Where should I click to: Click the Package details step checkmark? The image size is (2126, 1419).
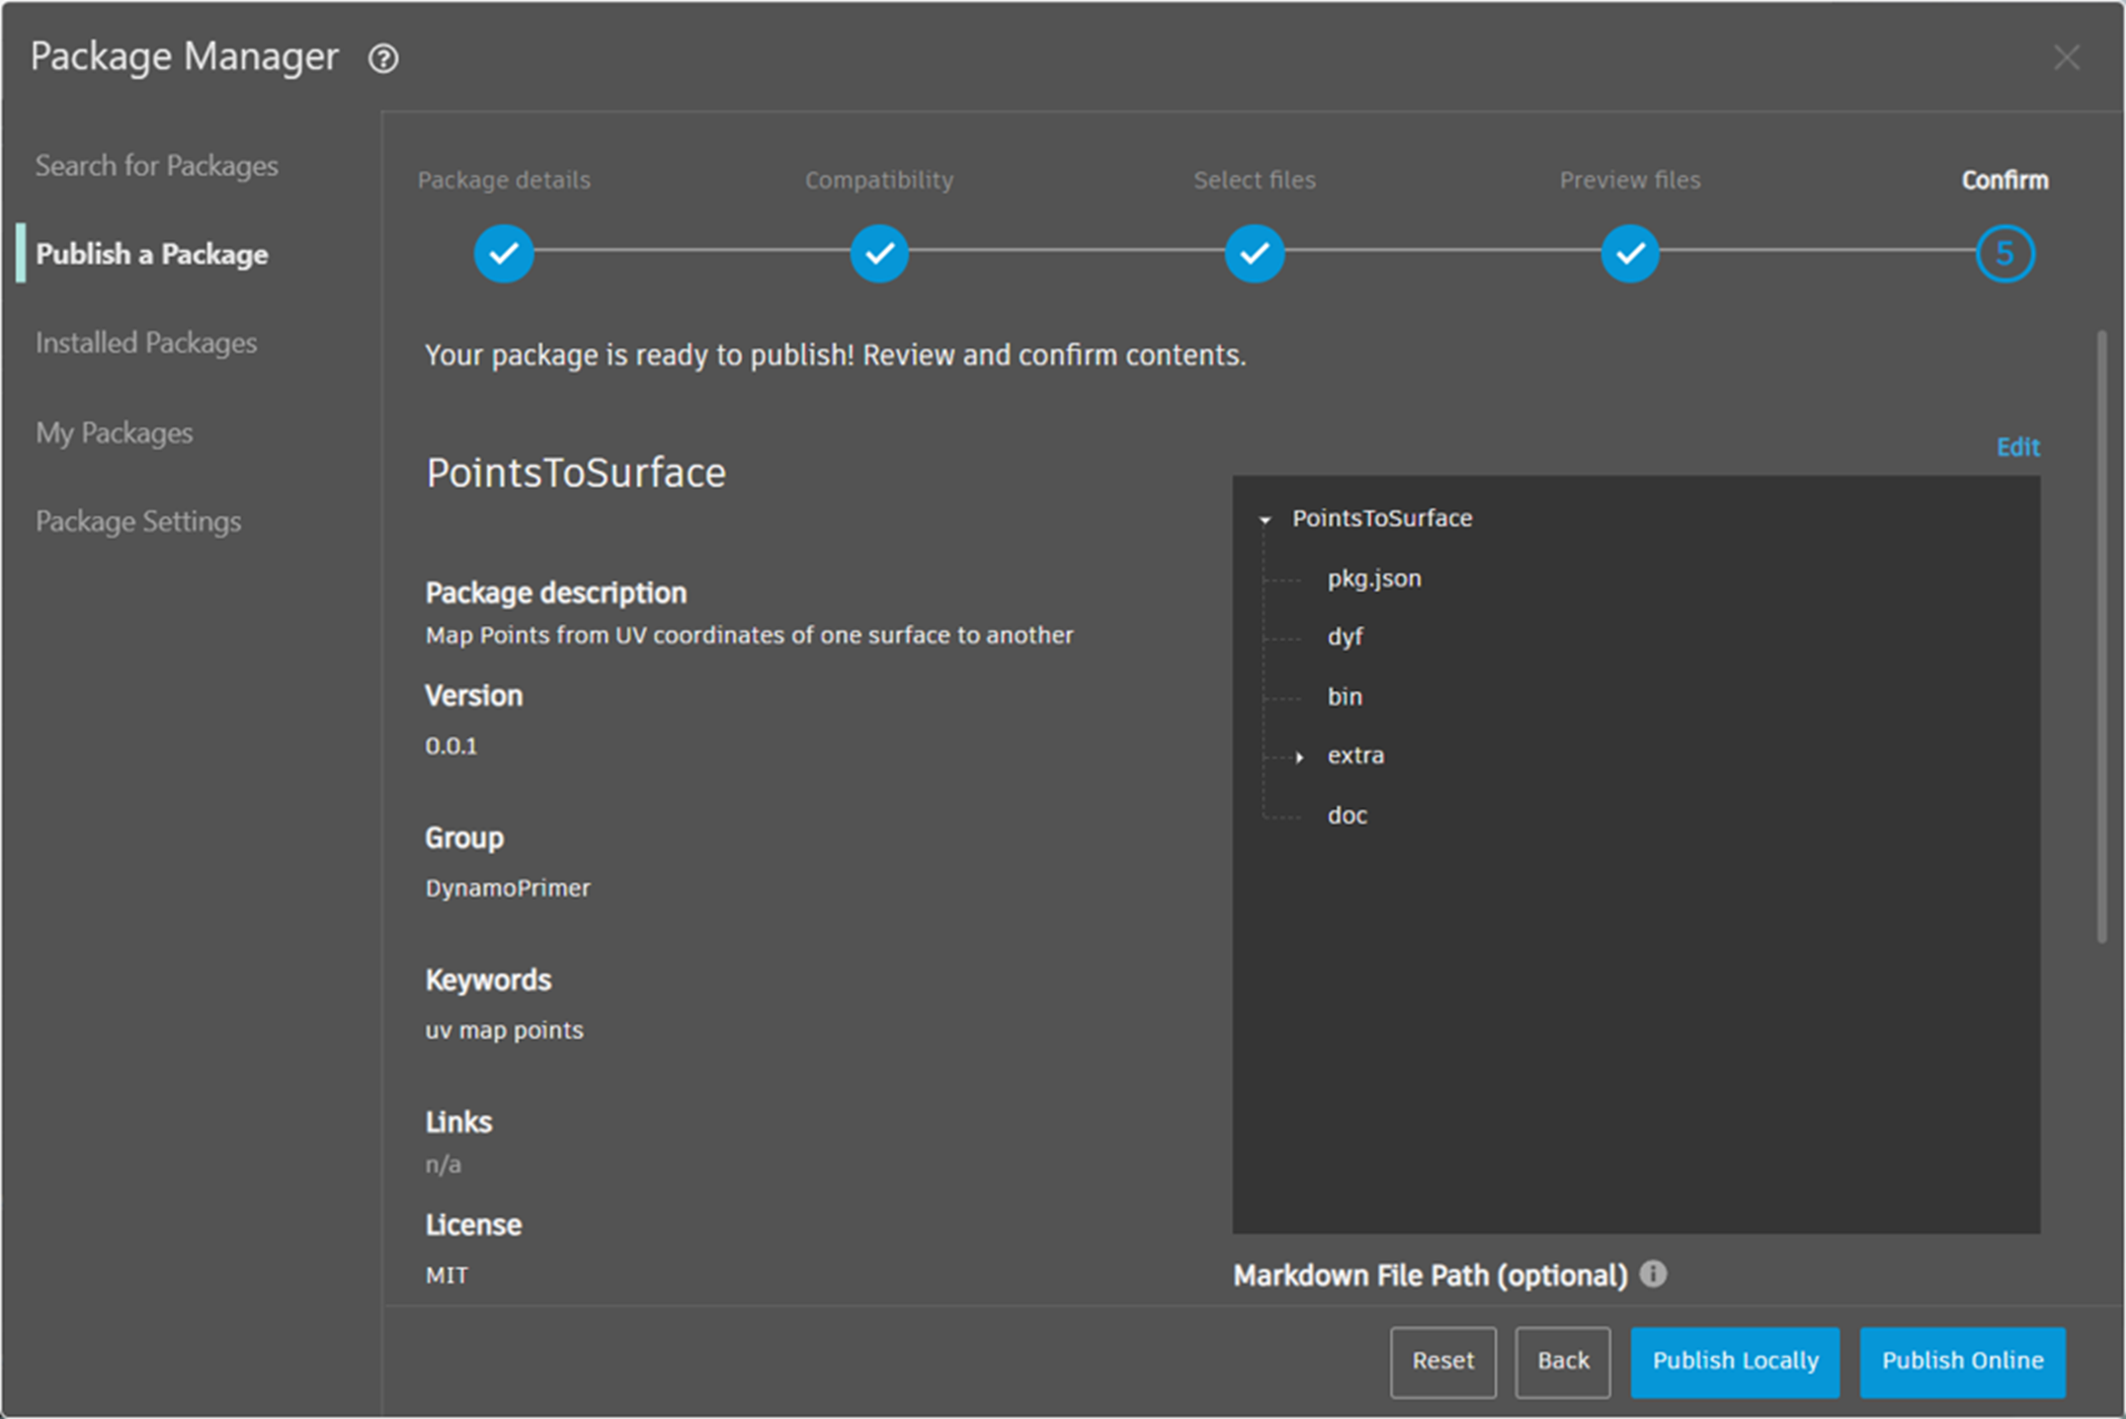(503, 254)
